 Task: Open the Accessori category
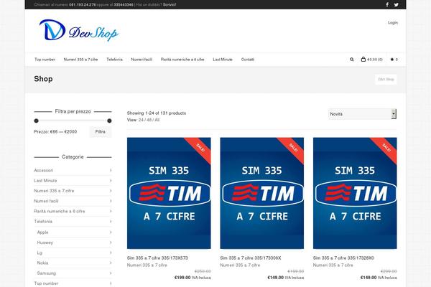click(44, 170)
